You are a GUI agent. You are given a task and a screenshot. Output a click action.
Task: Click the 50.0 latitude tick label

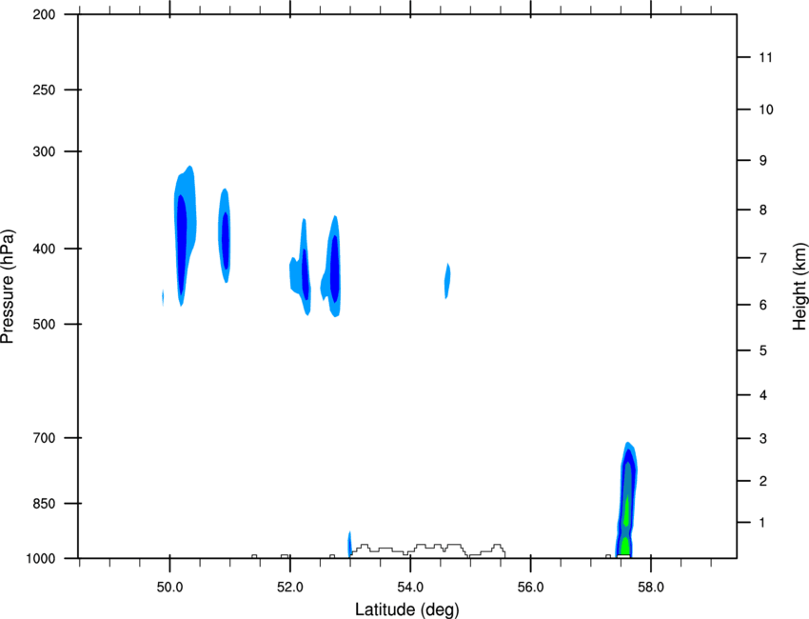pos(169,588)
